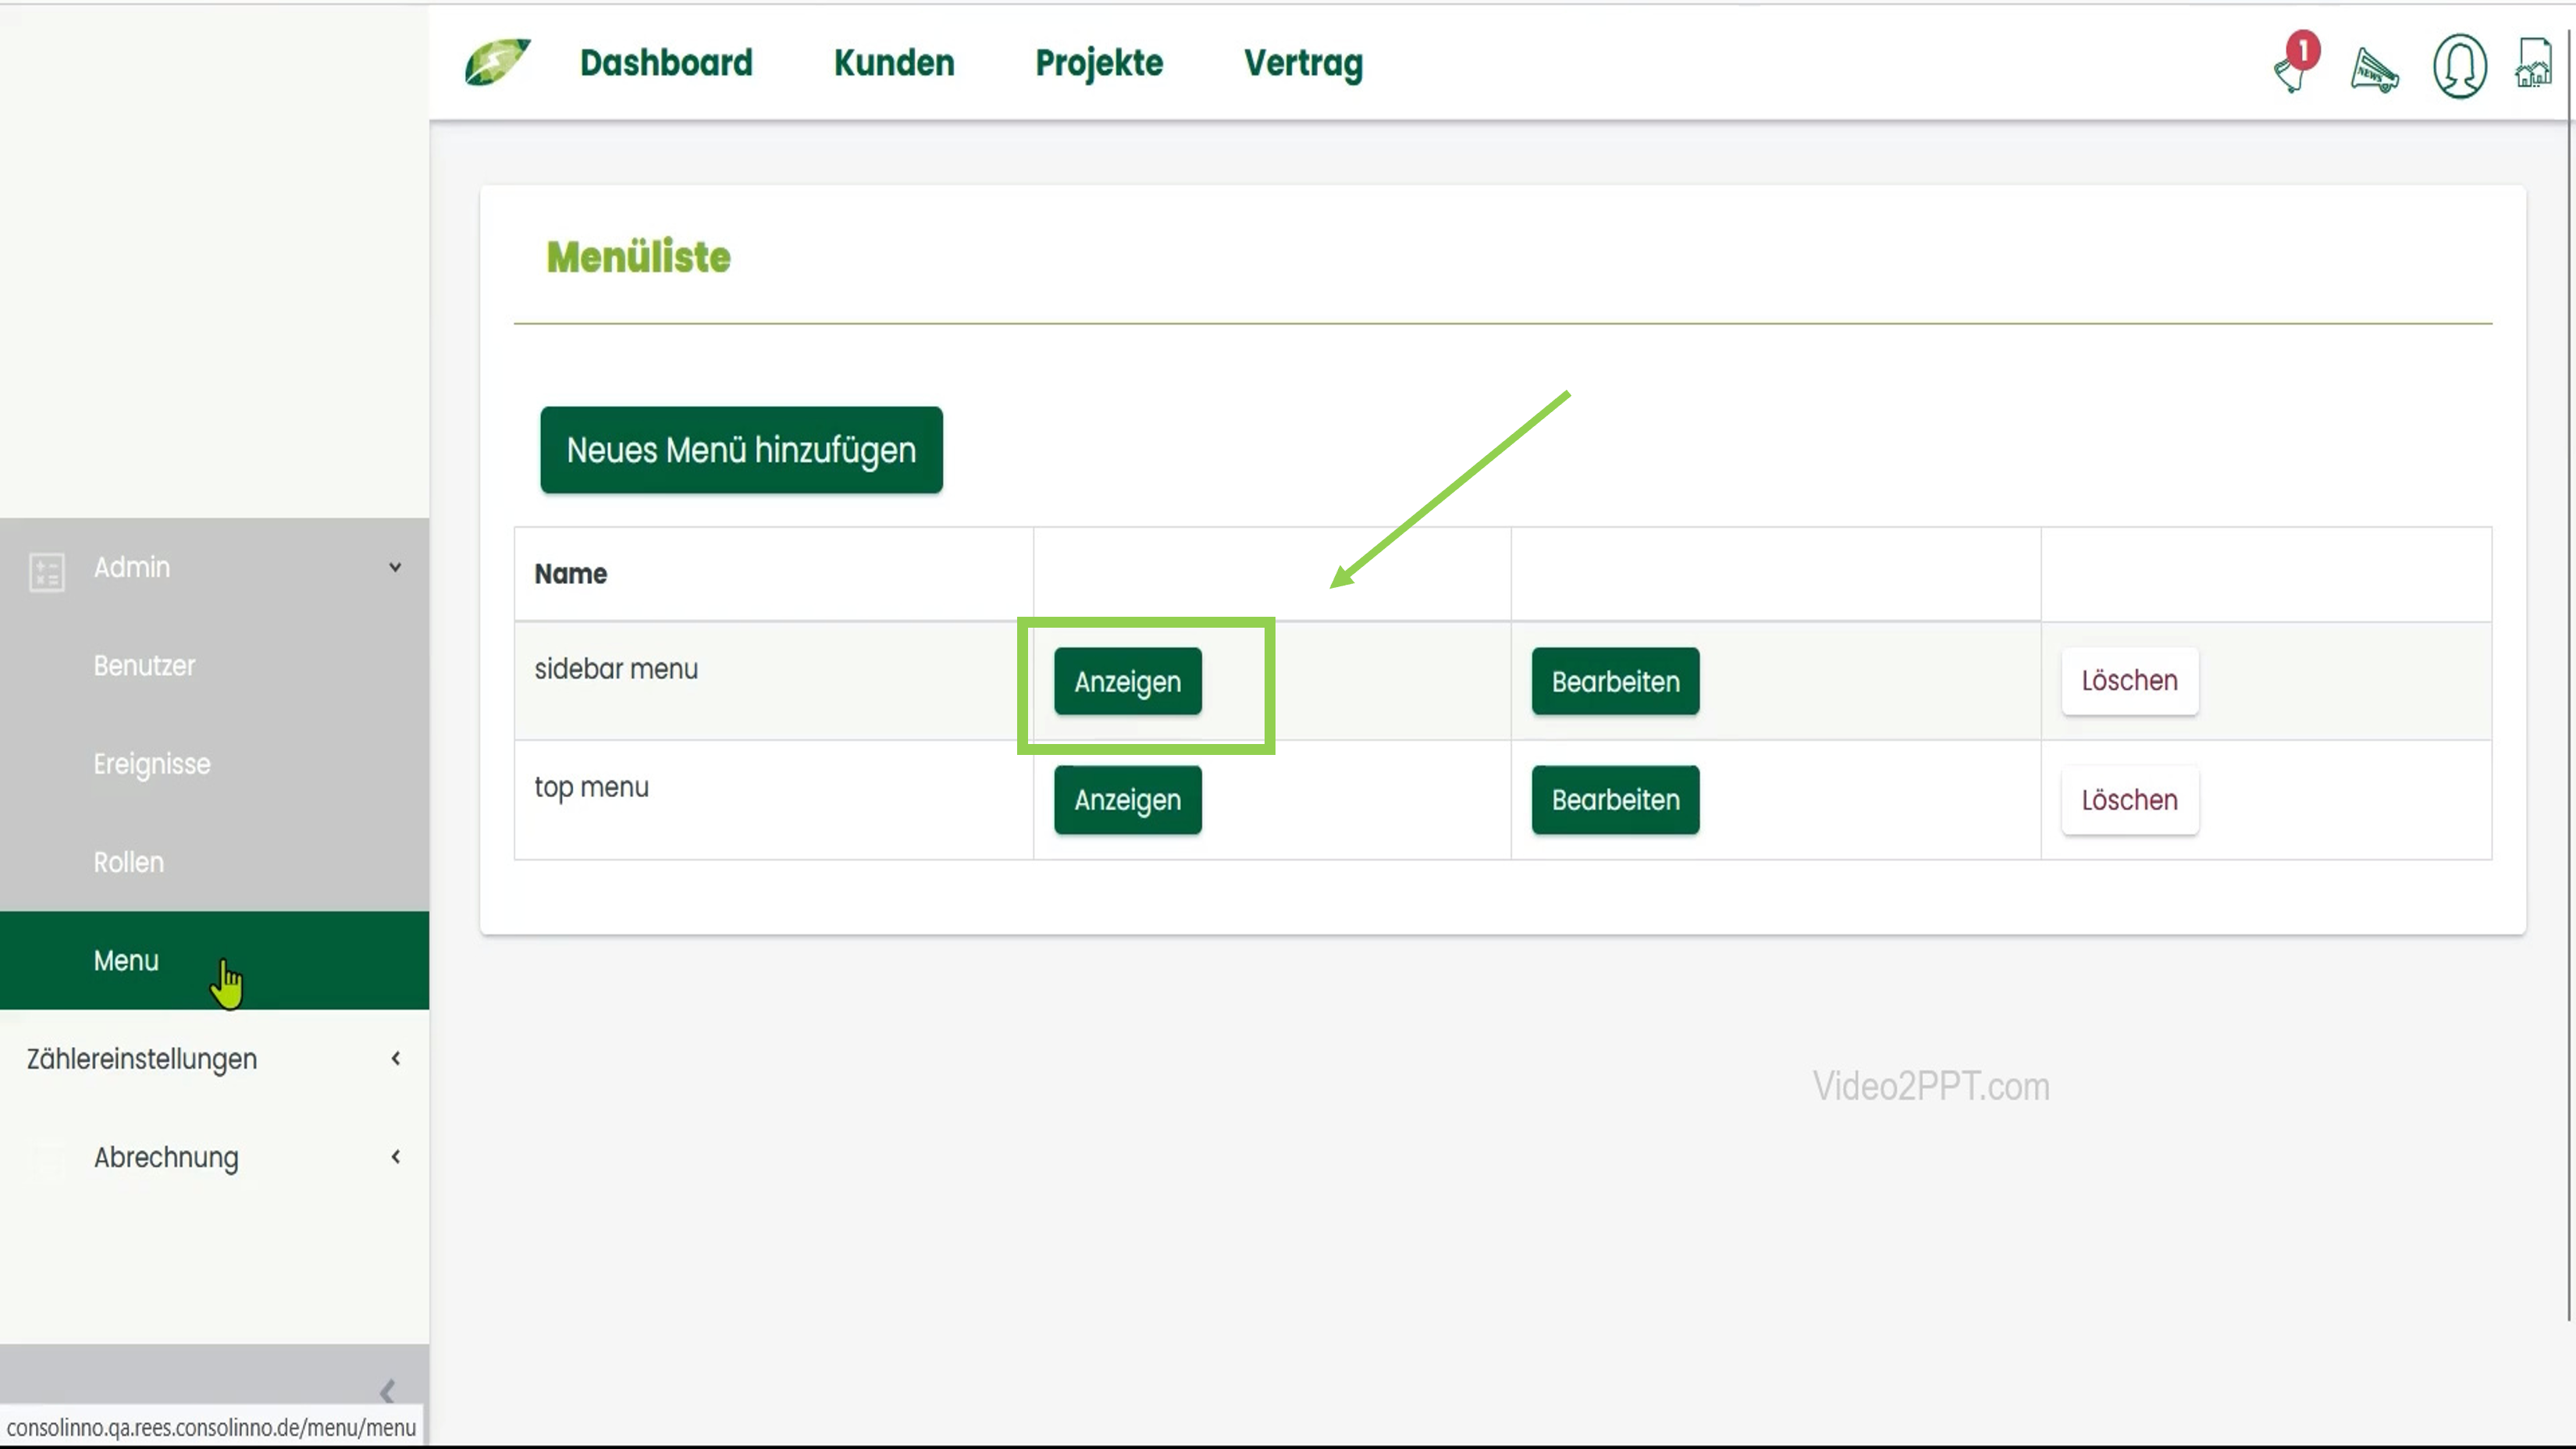The width and height of the screenshot is (2576, 1449).
Task: Open the notifications bell icon
Action: 2294,67
